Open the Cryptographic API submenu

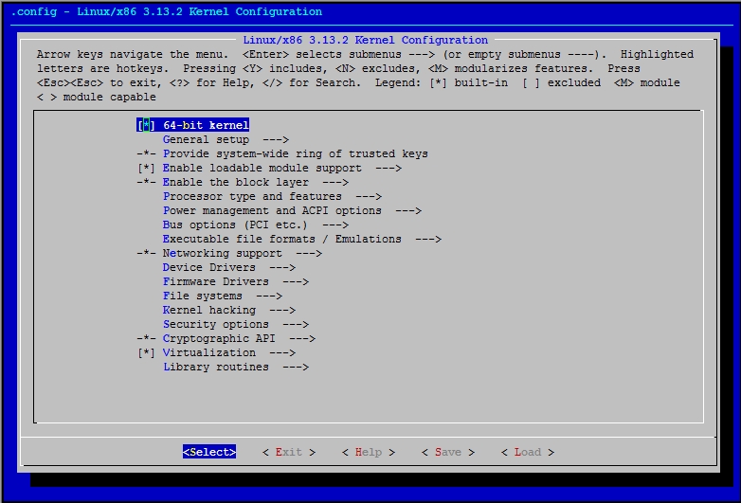coord(239,338)
